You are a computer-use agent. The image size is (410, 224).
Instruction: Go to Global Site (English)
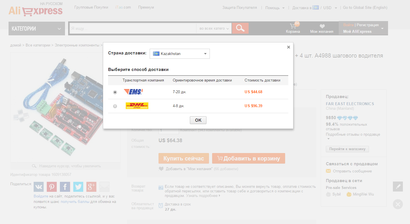(x=365, y=7)
